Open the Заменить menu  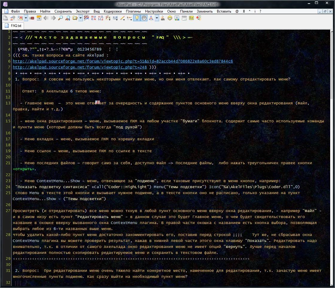coord(205,11)
